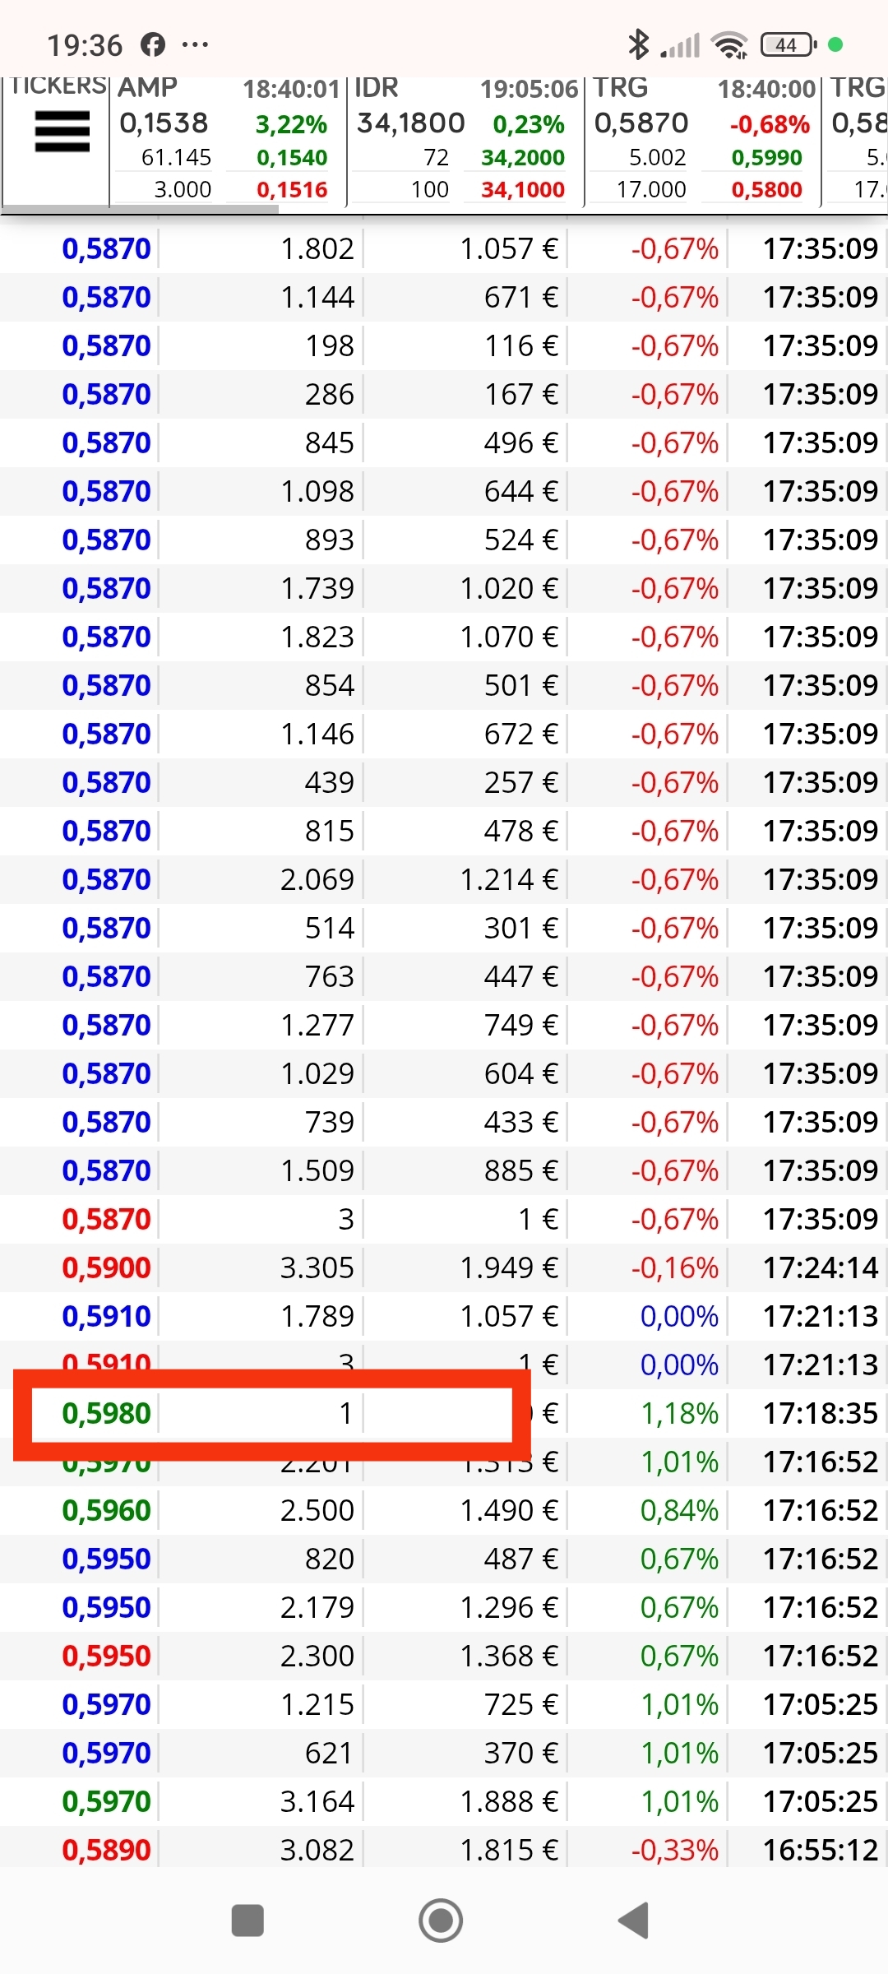Tap the TRG 0,5800 value
888x1974 pixels.
[x=766, y=190]
